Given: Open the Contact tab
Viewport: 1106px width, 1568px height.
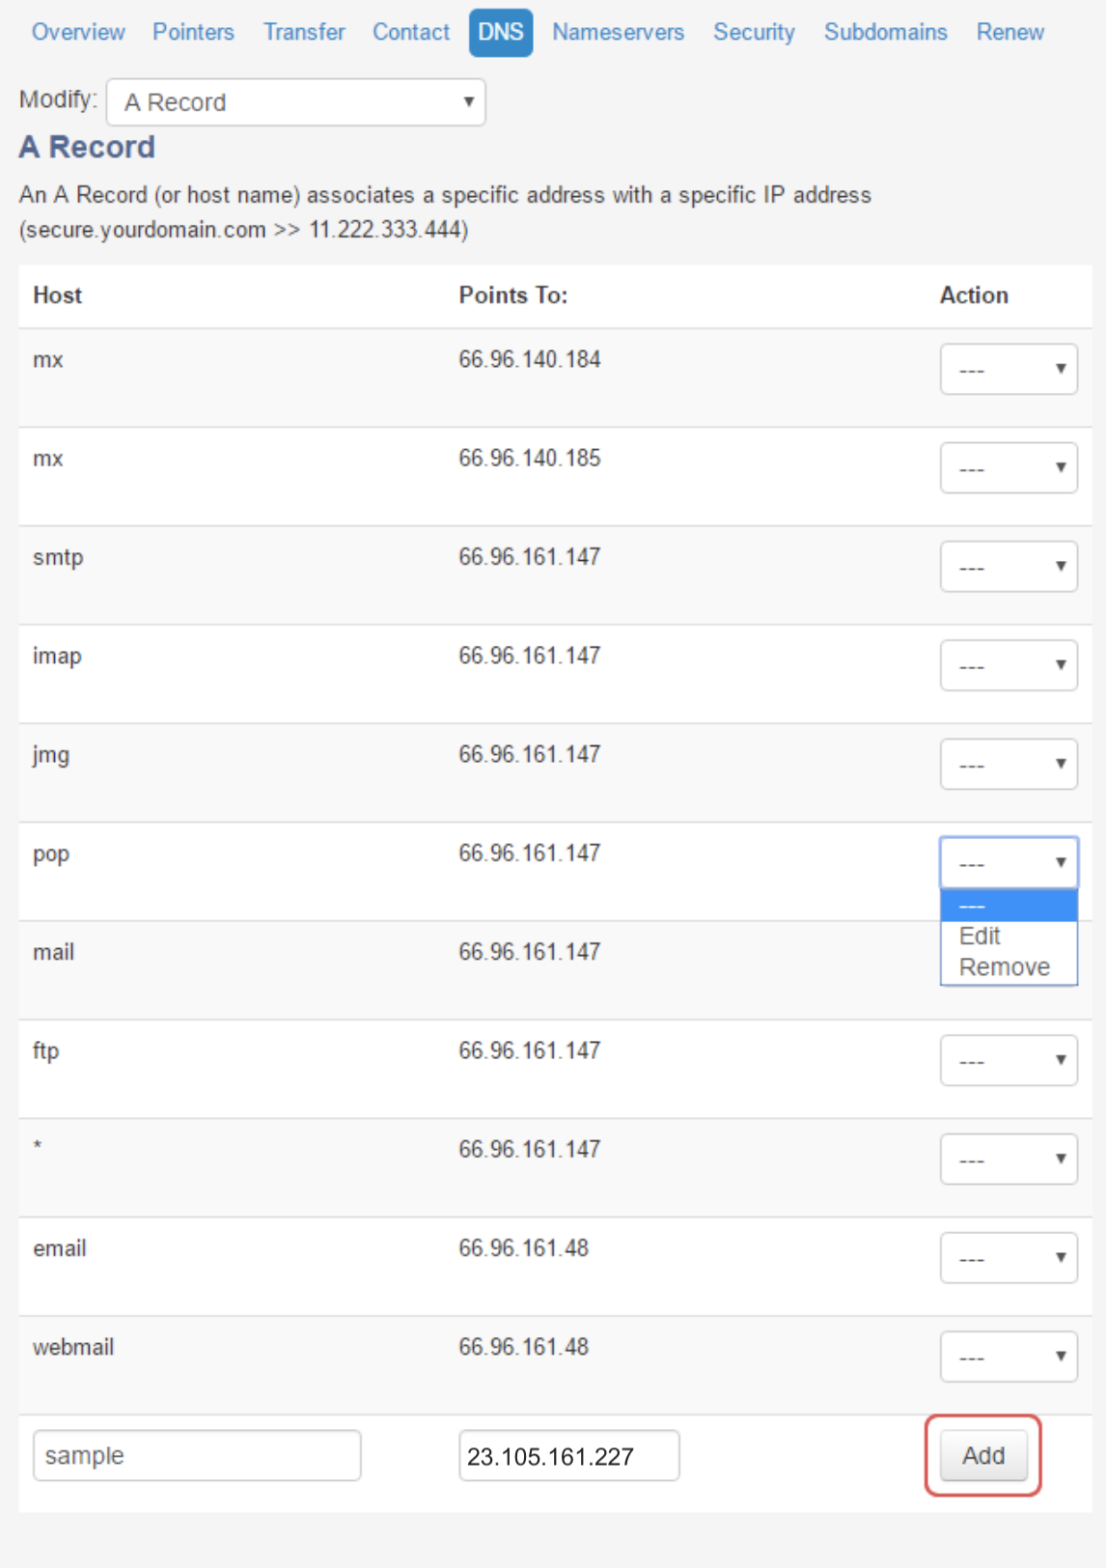Looking at the screenshot, I should 411,32.
